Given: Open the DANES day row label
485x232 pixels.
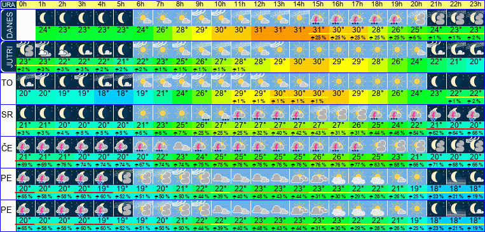Looking at the screenshot, I should (8, 25).
